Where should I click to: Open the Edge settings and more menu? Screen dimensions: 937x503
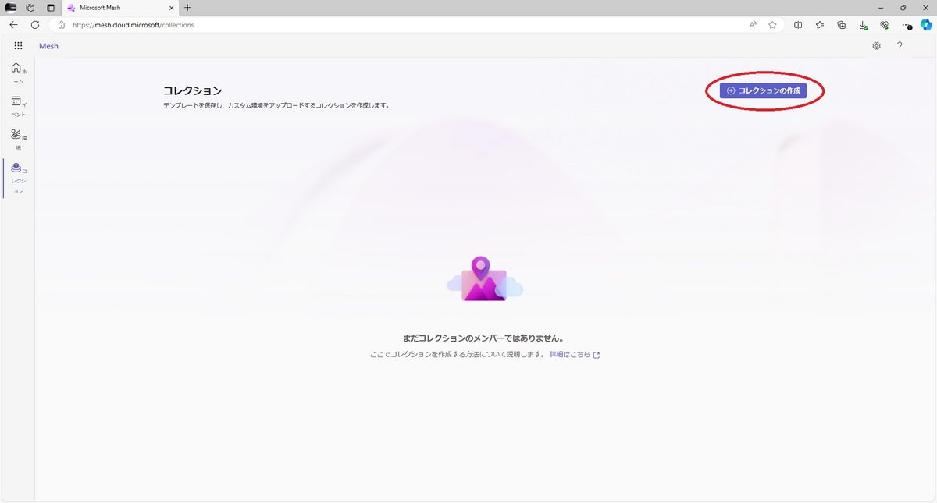[x=906, y=25]
